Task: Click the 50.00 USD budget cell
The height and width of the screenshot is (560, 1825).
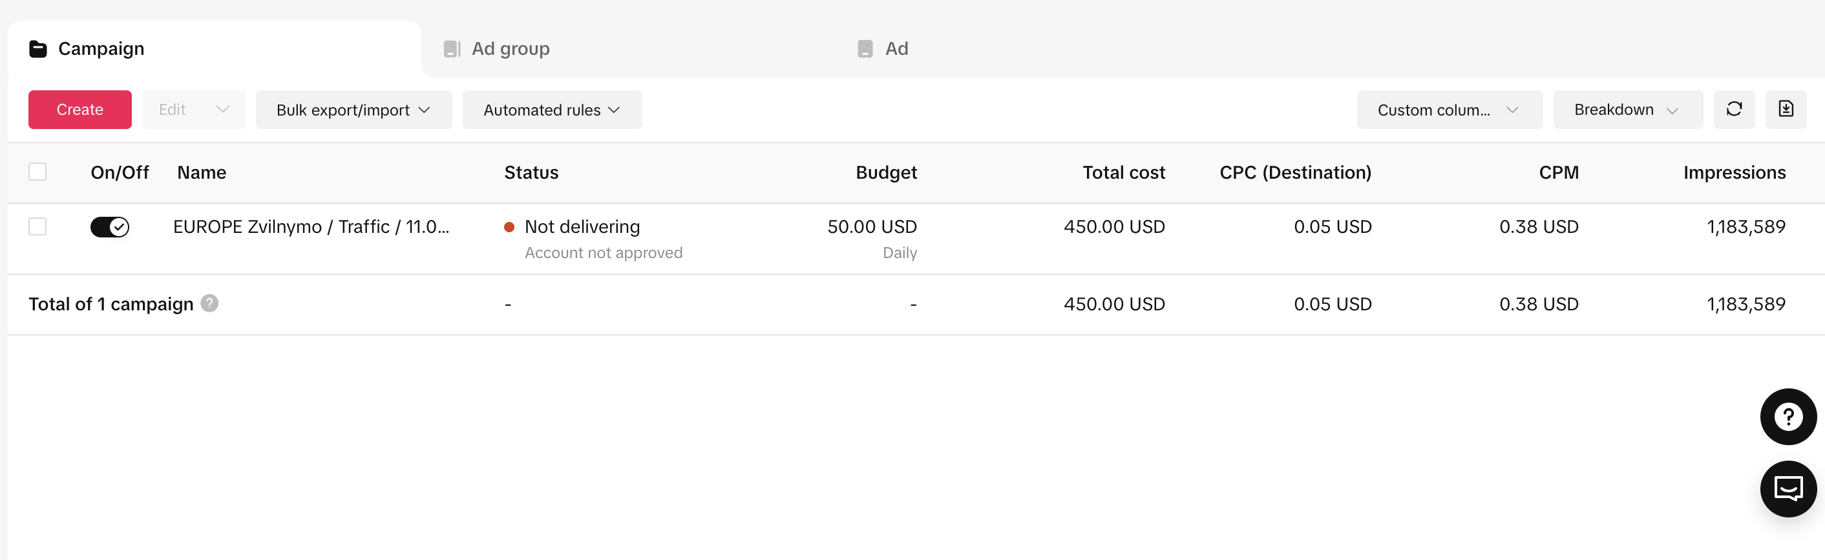Action: (872, 227)
